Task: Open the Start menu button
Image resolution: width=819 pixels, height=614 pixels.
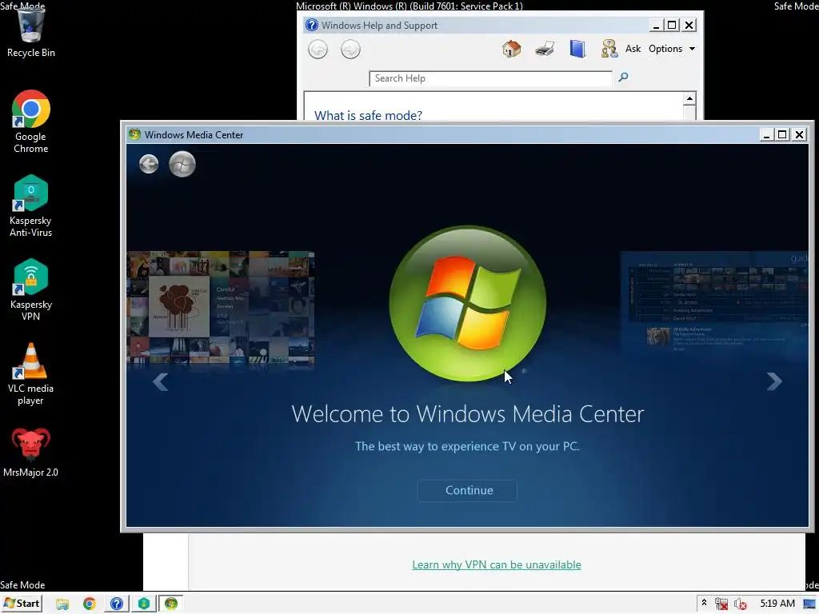Action: click(x=22, y=604)
